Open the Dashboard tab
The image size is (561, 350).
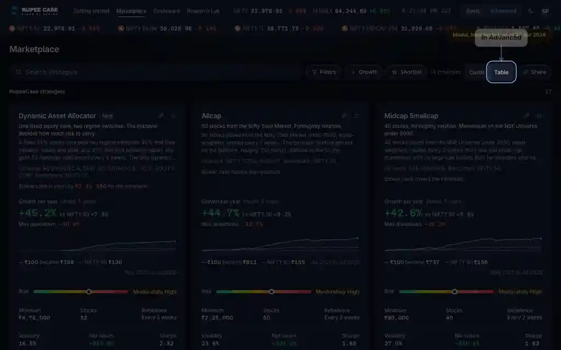coord(167,11)
